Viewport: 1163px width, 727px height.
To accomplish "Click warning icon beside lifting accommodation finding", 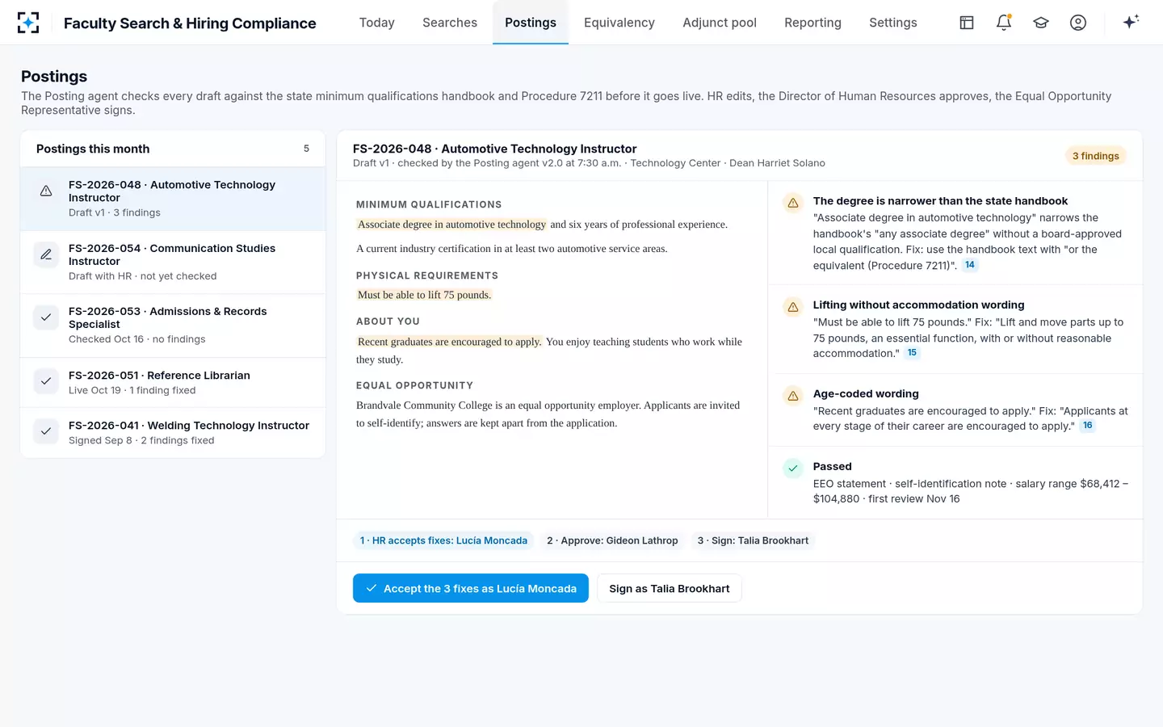I will [x=793, y=307].
